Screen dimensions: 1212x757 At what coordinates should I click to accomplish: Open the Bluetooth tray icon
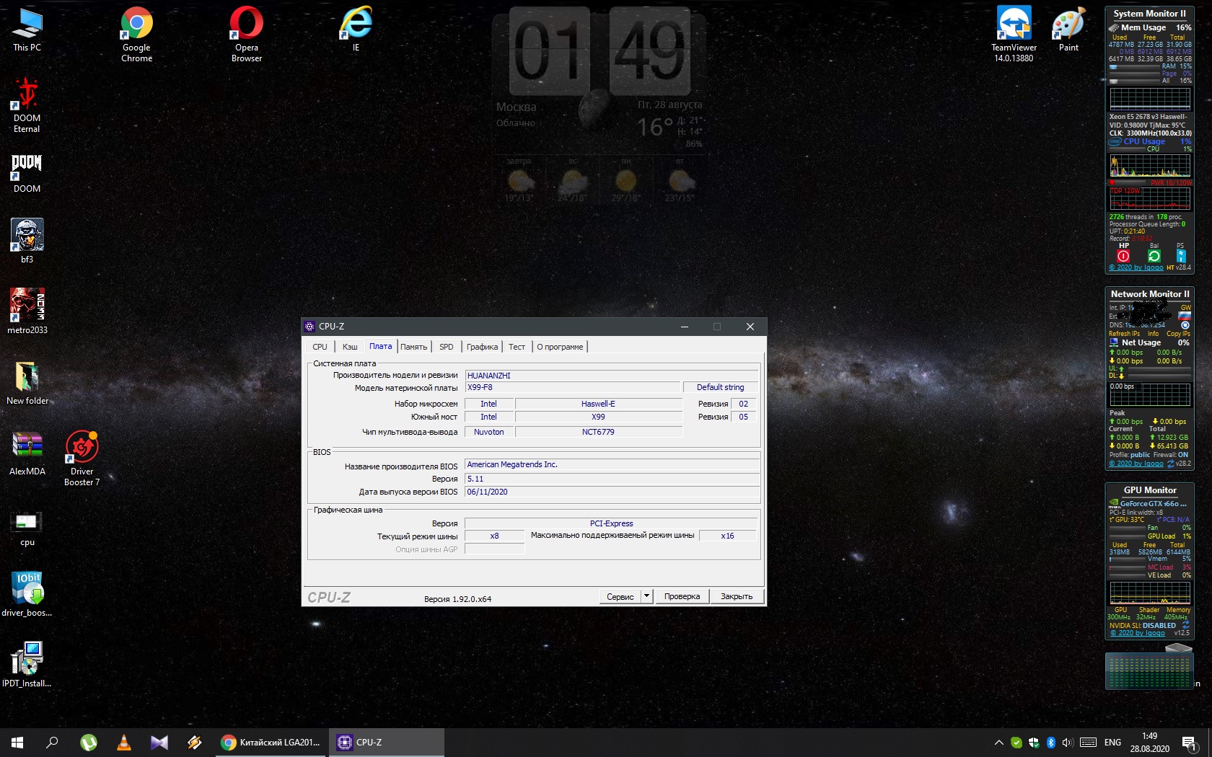click(x=1051, y=743)
